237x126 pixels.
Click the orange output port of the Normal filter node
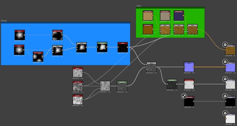194,67
